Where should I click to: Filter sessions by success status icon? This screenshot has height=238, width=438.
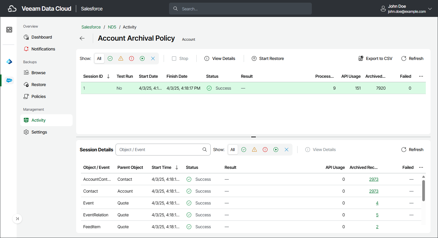pos(110,58)
